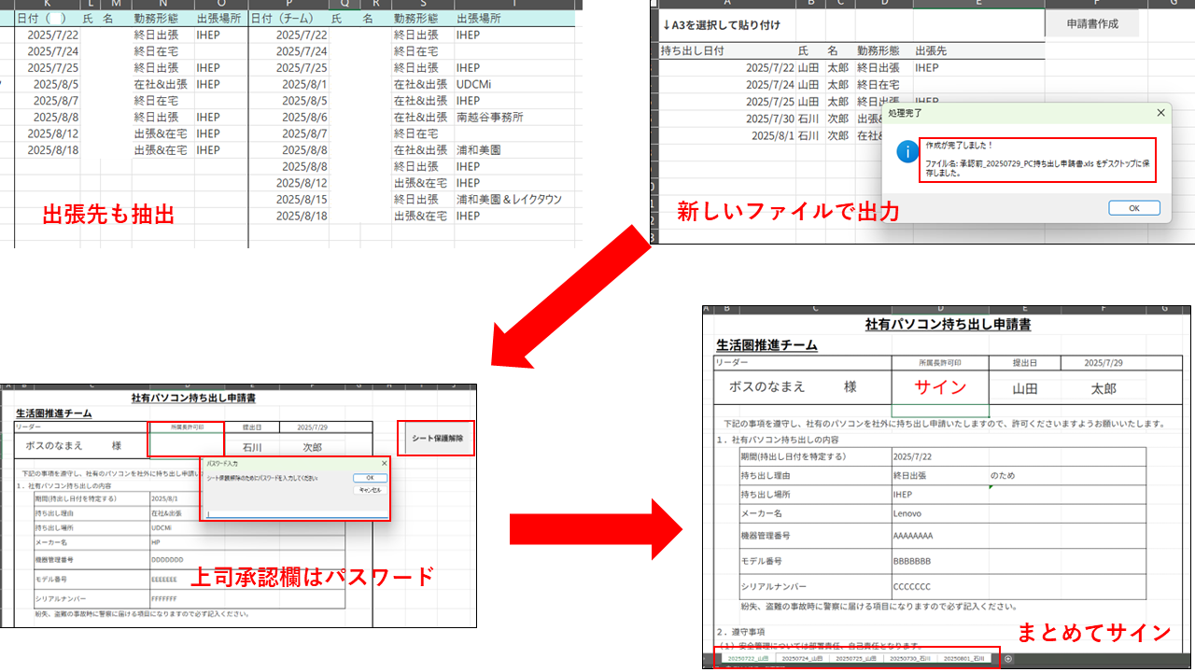
Task: Select the 日付（チーム） header cell
Action: pos(288,19)
